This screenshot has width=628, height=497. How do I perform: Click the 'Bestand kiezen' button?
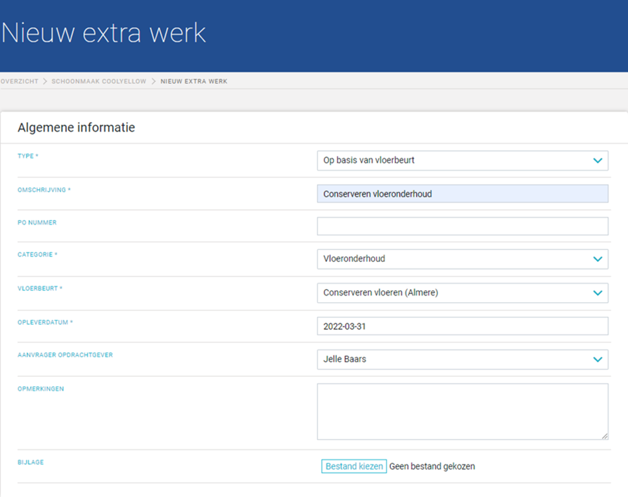tap(354, 466)
